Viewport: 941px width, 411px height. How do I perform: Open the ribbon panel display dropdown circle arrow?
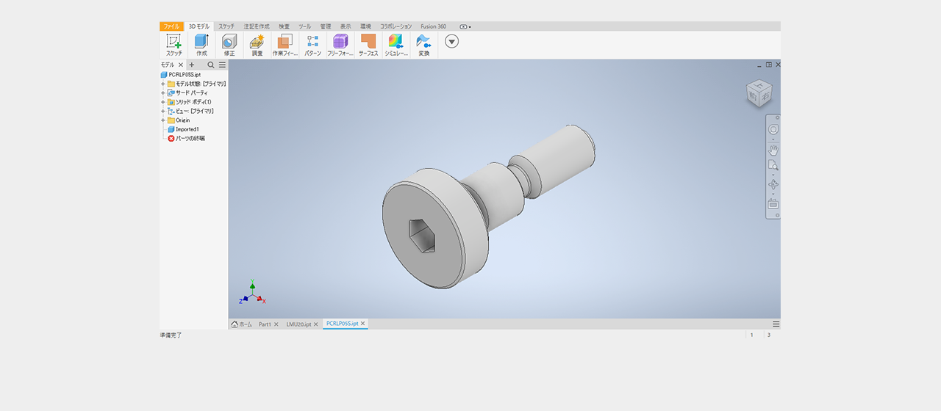pyautogui.click(x=452, y=41)
